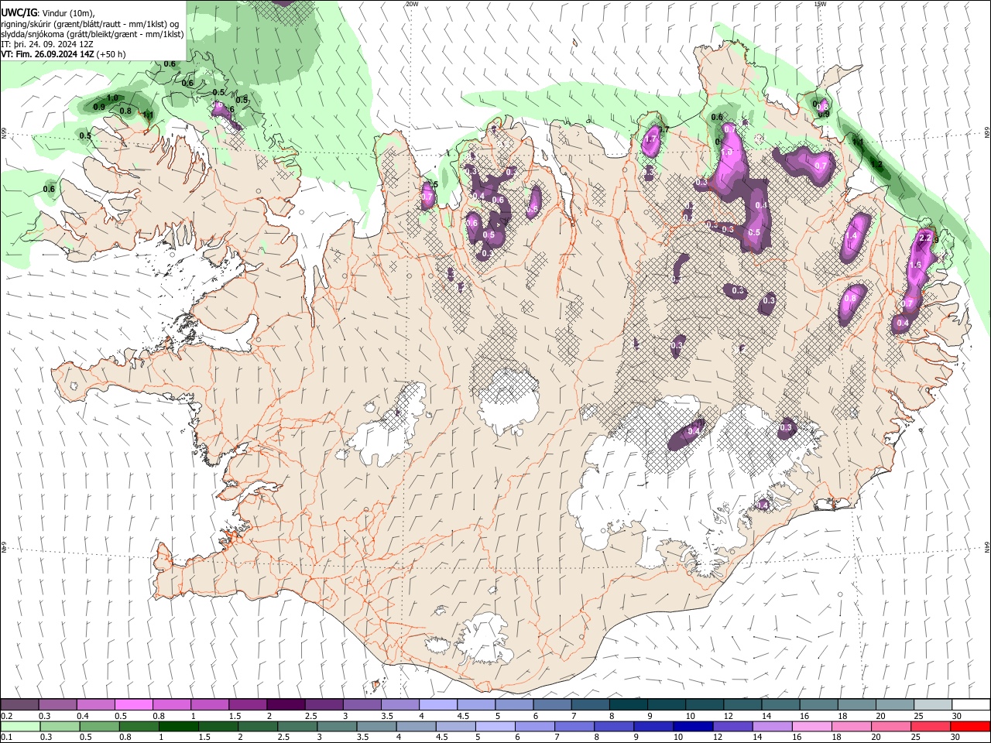Click the 0.1 label in the lower legend row

pos(7,738)
